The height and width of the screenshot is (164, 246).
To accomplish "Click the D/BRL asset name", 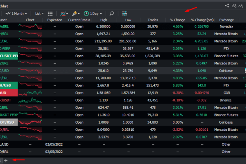I will click(x=4, y=152).
